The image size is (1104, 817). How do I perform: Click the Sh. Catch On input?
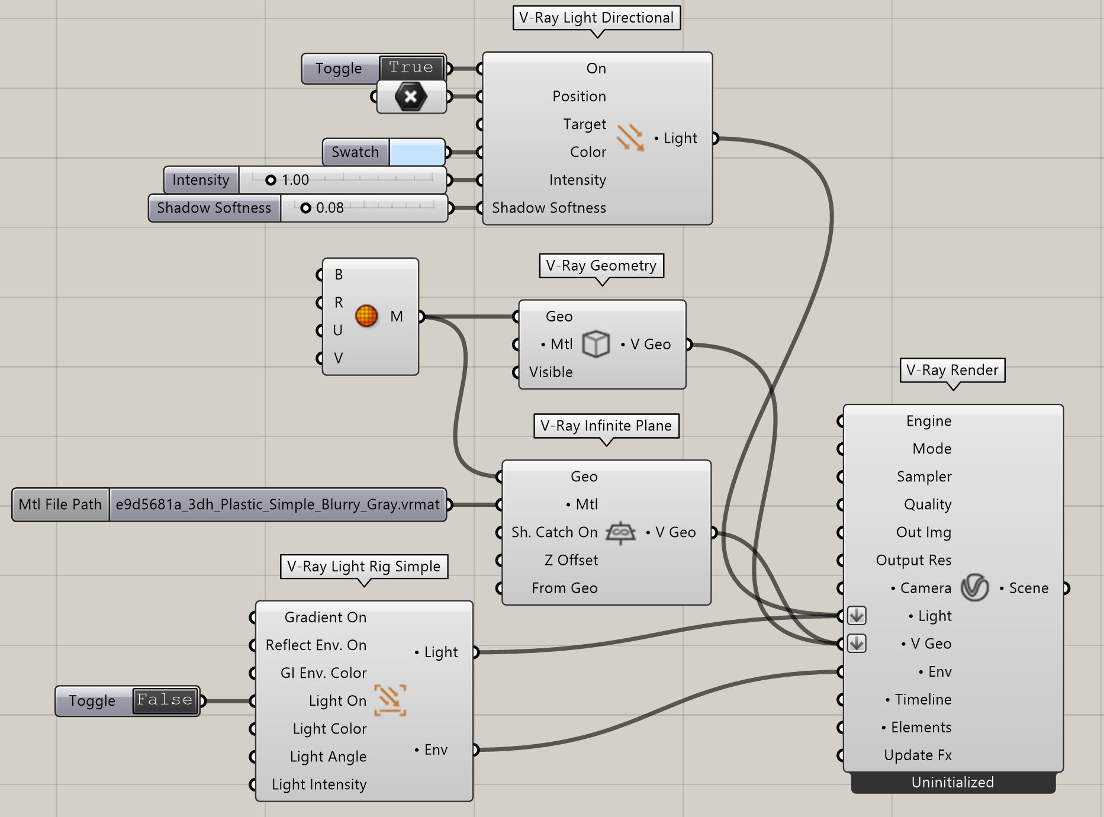click(554, 532)
